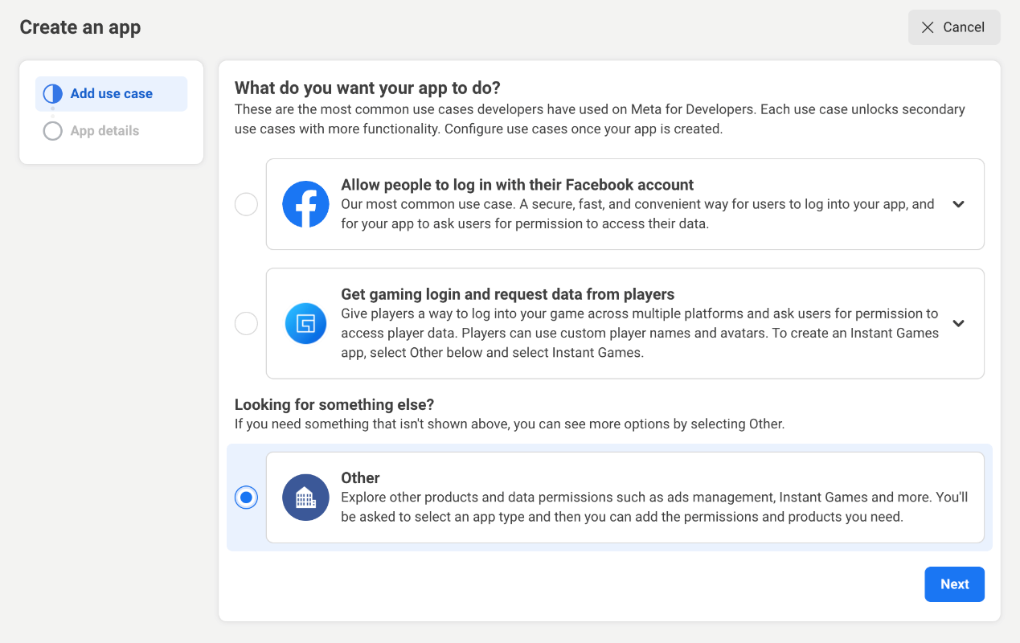
Task: Click the gaming login card title
Action: point(507,294)
